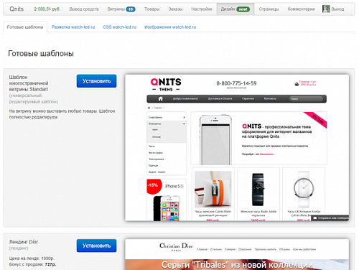Screen dimensions: 359x270
Task: Expand the Смартфоны category arrow in the preview
Action: (x=184, y=117)
